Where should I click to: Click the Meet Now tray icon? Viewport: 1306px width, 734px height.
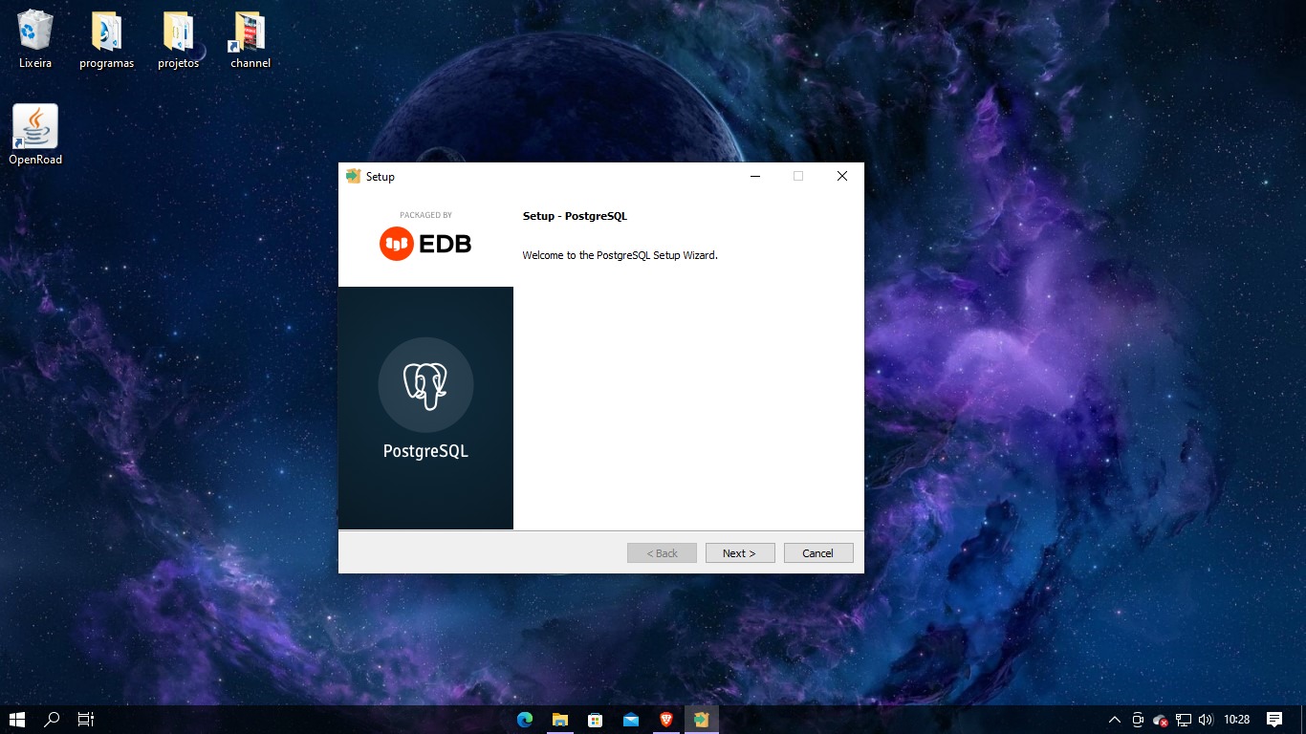pyautogui.click(x=1138, y=720)
